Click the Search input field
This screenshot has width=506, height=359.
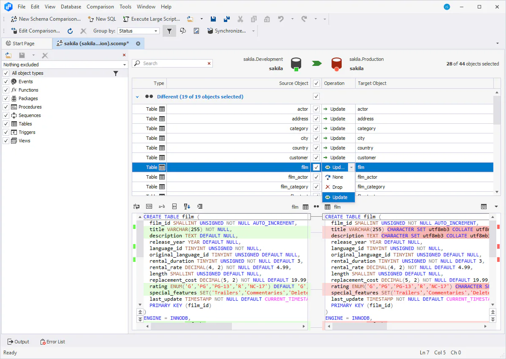173,63
